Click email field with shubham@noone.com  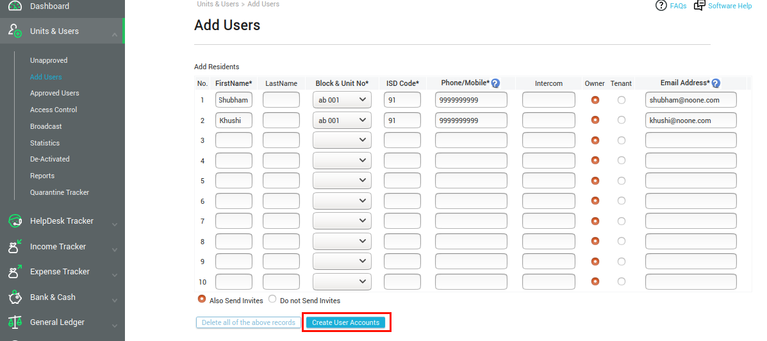[691, 100]
